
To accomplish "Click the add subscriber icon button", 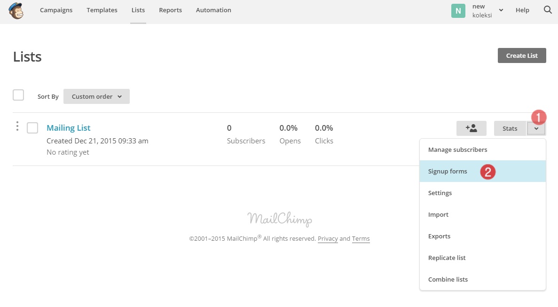I will (x=471, y=128).
